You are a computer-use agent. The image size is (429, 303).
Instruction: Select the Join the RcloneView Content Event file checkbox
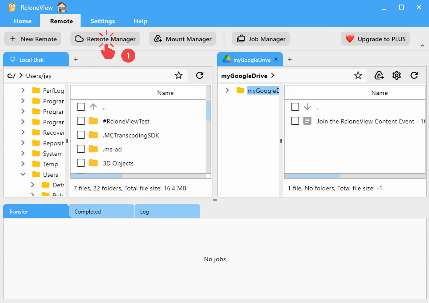[x=295, y=121]
